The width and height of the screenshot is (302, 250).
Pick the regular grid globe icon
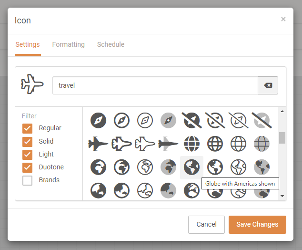click(x=215, y=144)
